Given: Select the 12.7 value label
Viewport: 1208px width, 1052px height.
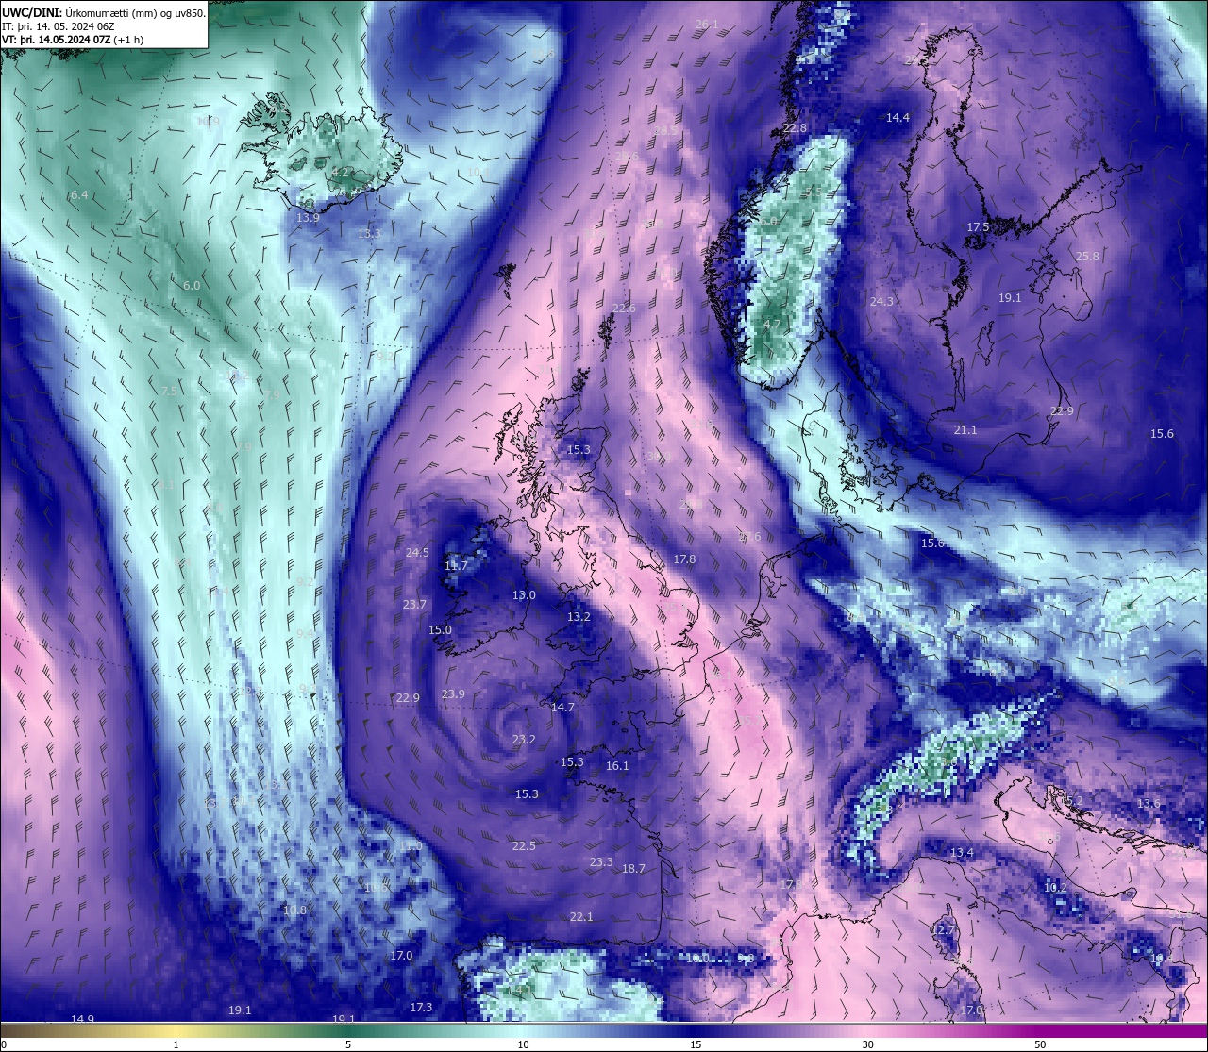Looking at the screenshot, I should tap(944, 929).
